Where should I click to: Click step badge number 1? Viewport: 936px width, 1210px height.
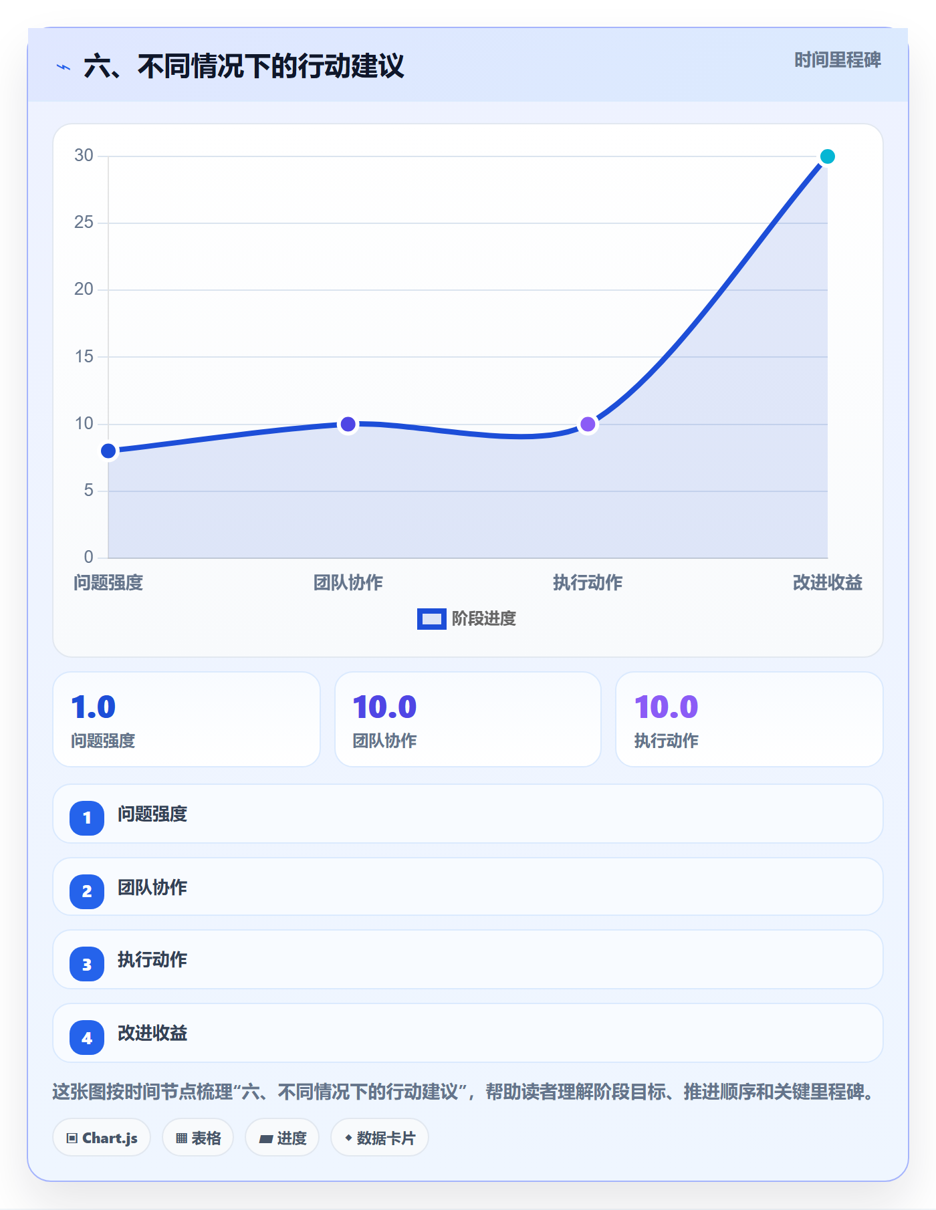(87, 818)
